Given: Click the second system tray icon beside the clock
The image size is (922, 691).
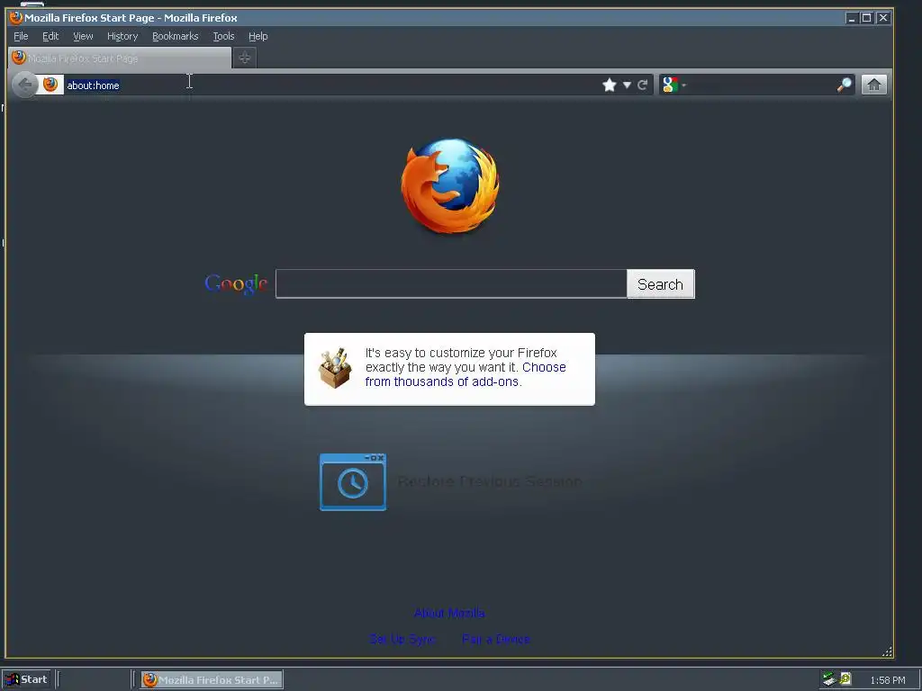Looking at the screenshot, I should tap(845, 679).
